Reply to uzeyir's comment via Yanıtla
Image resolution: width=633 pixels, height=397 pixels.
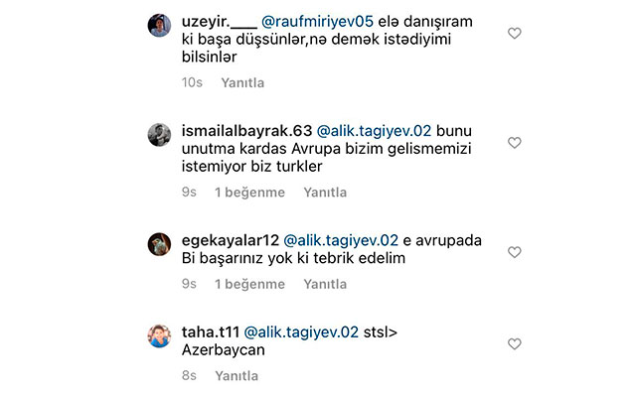[x=242, y=82]
